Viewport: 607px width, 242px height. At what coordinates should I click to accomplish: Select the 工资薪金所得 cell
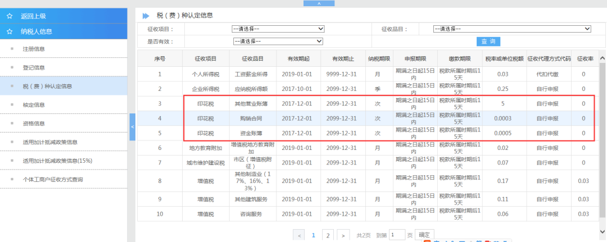[x=252, y=74]
